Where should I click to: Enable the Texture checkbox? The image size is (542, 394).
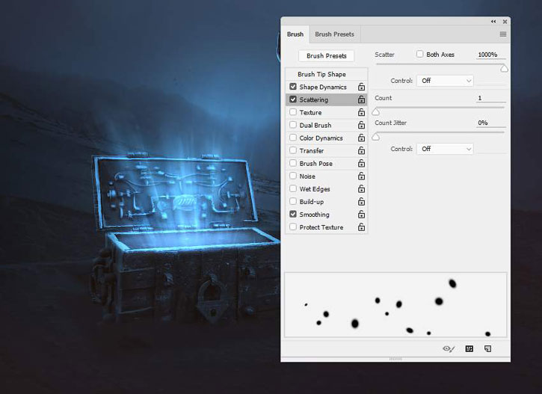point(293,112)
